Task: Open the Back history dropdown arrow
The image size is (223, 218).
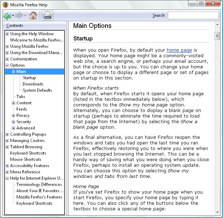Action: tap(13, 15)
